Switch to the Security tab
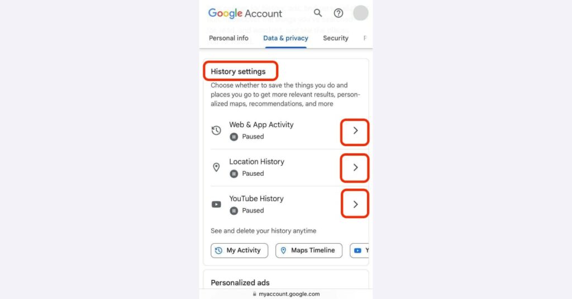572x299 pixels. pyautogui.click(x=336, y=38)
